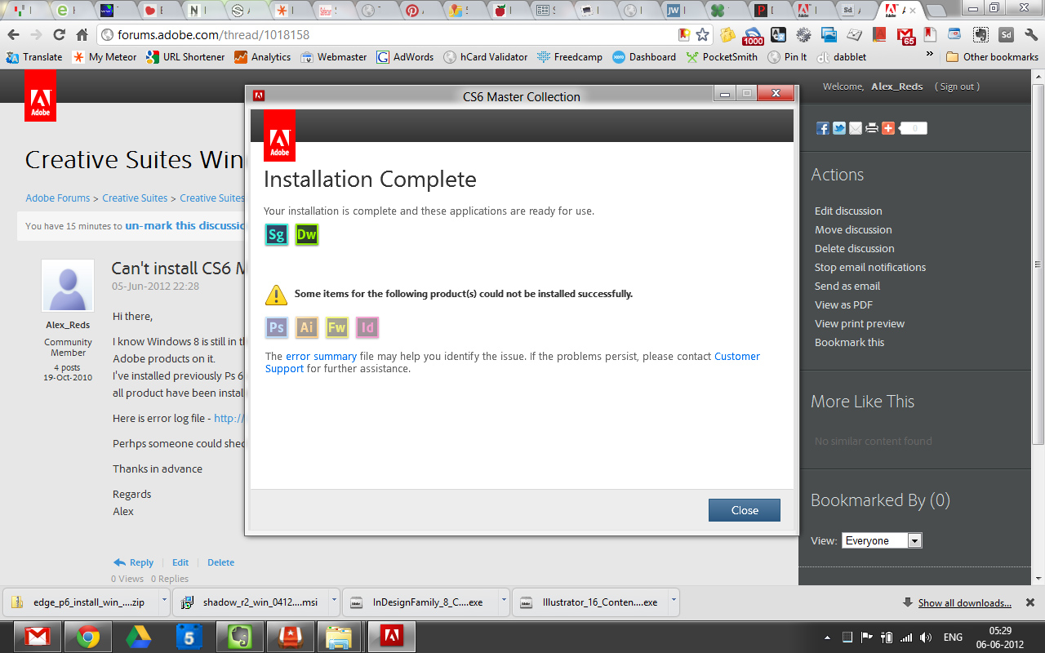Click the Dreamweaver Dw installed app icon
The image size is (1045, 653).
click(307, 235)
